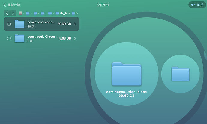
Task: Expand com.google.Chrom... with its right chevron
Action: pyautogui.click(x=75, y=38)
